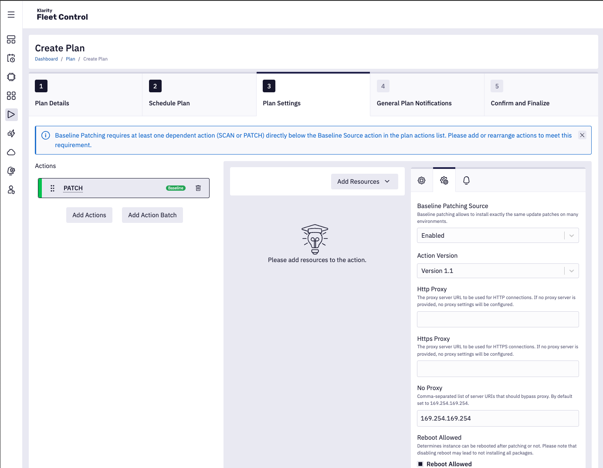Image resolution: width=603 pixels, height=468 pixels.
Task: Click the cloud icon in sidebar
Action: pos(11,152)
